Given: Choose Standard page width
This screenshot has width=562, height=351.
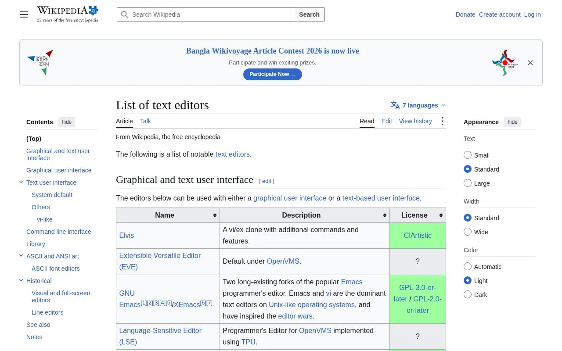Looking at the screenshot, I should (468, 218).
